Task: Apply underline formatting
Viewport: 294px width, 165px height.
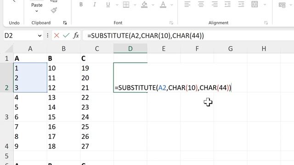Action: (108, 5)
